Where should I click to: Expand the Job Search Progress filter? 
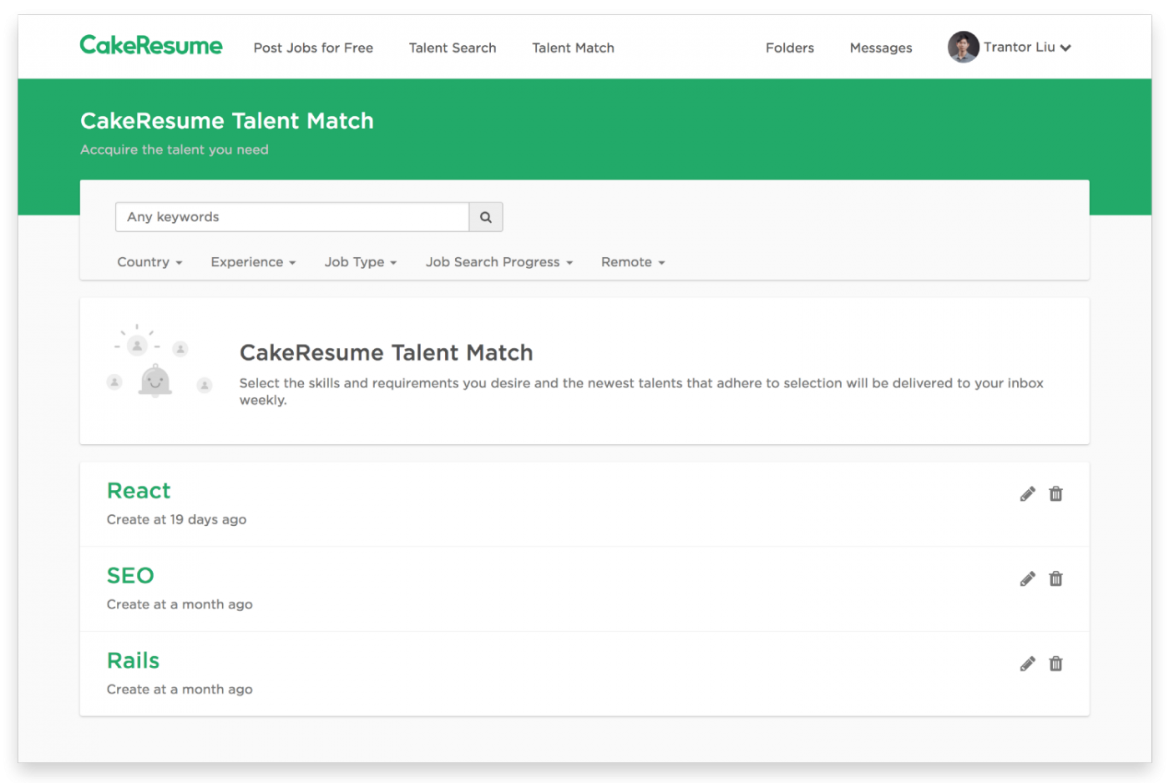(499, 262)
